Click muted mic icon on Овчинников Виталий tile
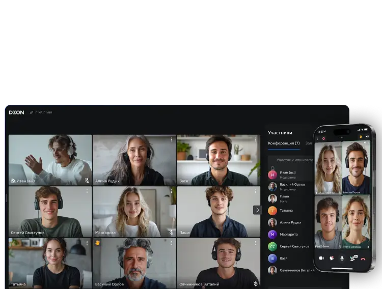The width and height of the screenshot is (382, 289). (x=256, y=284)
